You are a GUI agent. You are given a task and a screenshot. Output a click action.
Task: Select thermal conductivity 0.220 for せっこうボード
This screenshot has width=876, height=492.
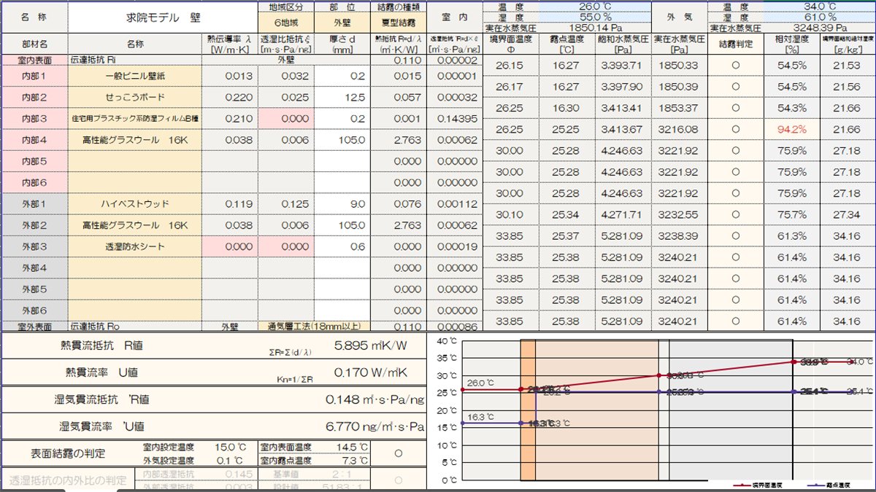pos(230,97)
